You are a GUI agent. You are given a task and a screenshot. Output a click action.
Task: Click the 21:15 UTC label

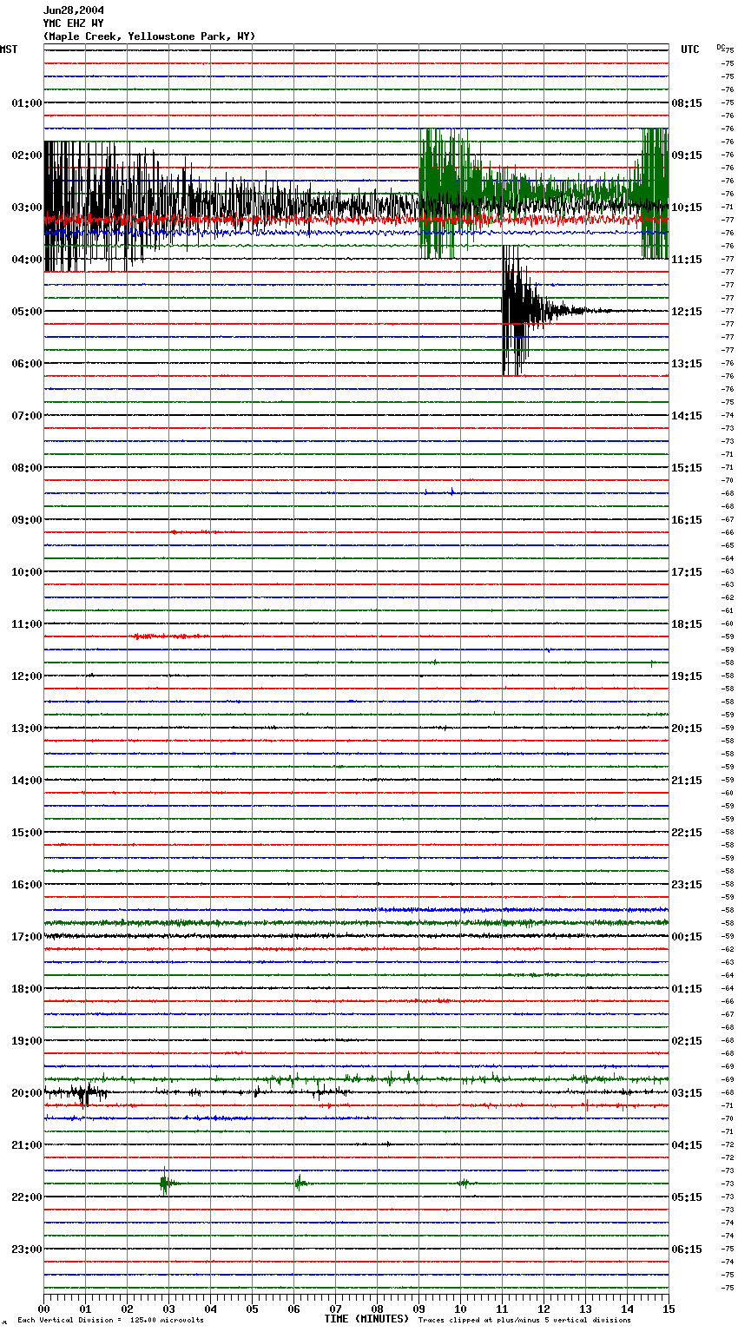point(687,780)
